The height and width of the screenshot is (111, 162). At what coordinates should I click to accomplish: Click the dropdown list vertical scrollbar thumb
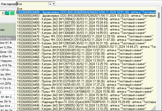[x=159, y=15]
